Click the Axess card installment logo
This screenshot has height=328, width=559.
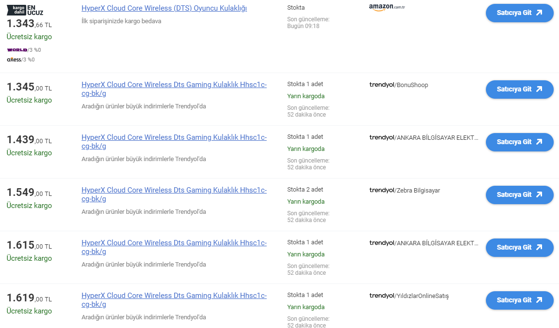tap(14, 60)
